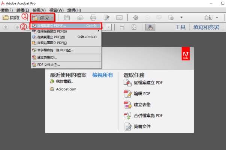Open the Fill & Sign (填寫和簽署) pane
Viewport: 226px width, 150px height.
point(206,27)
